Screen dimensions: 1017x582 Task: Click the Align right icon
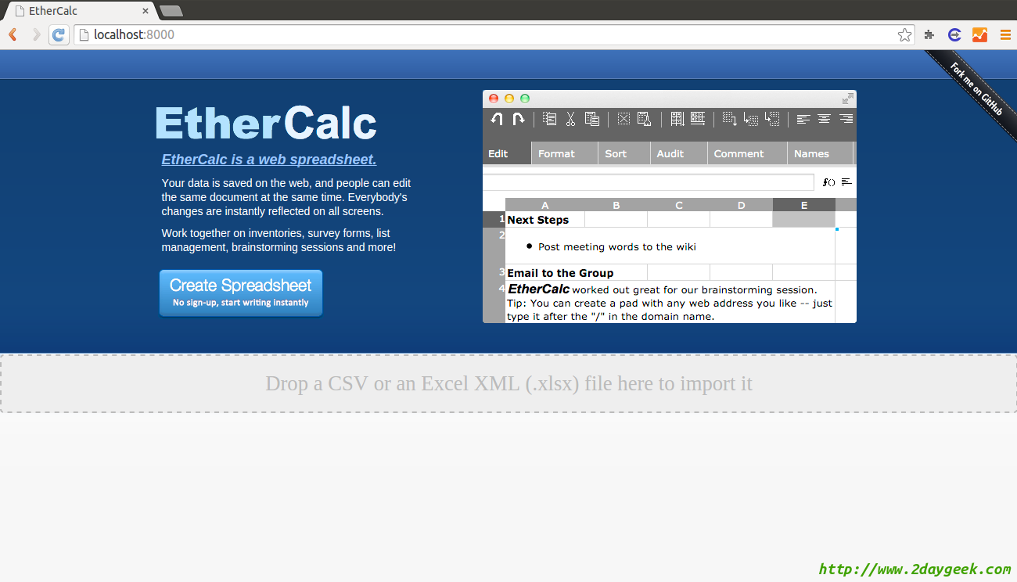tap(846, 119)
